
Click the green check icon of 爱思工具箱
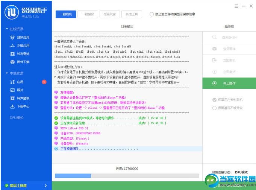pos(6,185)
